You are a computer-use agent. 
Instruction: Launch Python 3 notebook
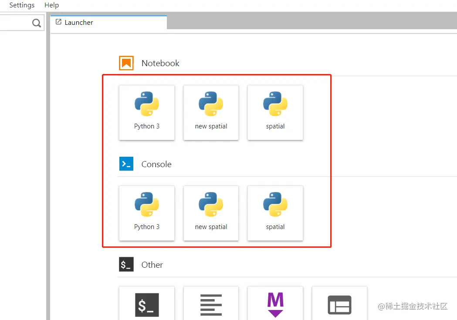point(147,113)
